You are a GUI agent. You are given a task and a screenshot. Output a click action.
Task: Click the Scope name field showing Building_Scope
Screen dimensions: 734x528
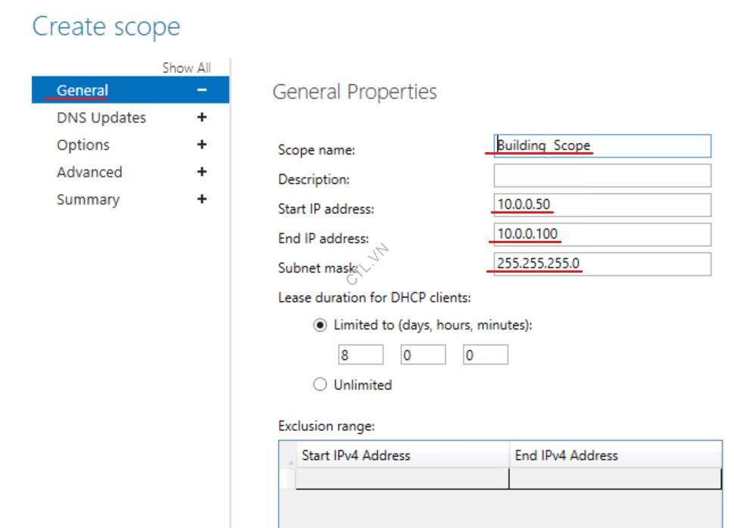tap(602, 145)
